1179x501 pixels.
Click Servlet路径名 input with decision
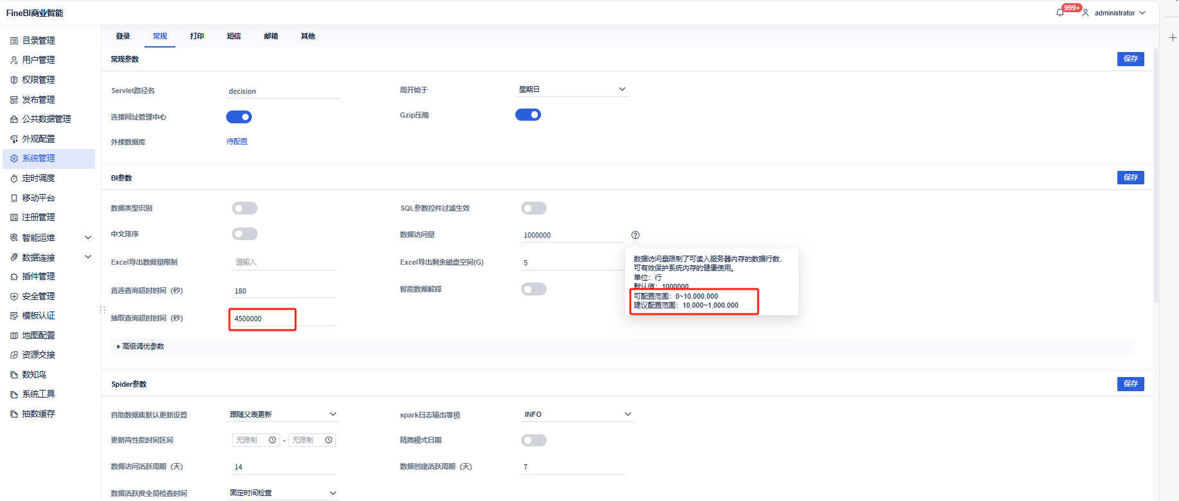coord(283,91)
